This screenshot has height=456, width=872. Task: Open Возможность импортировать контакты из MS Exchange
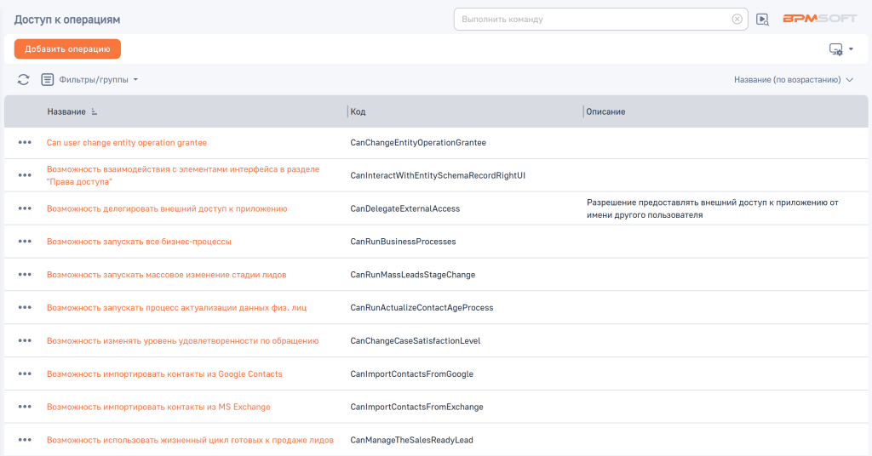(158, 408)
